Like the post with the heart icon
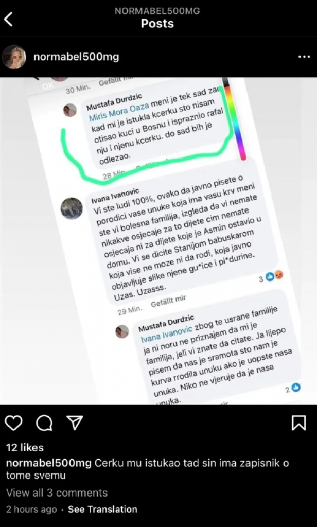317x527 pixels. (x=14, y=423)
